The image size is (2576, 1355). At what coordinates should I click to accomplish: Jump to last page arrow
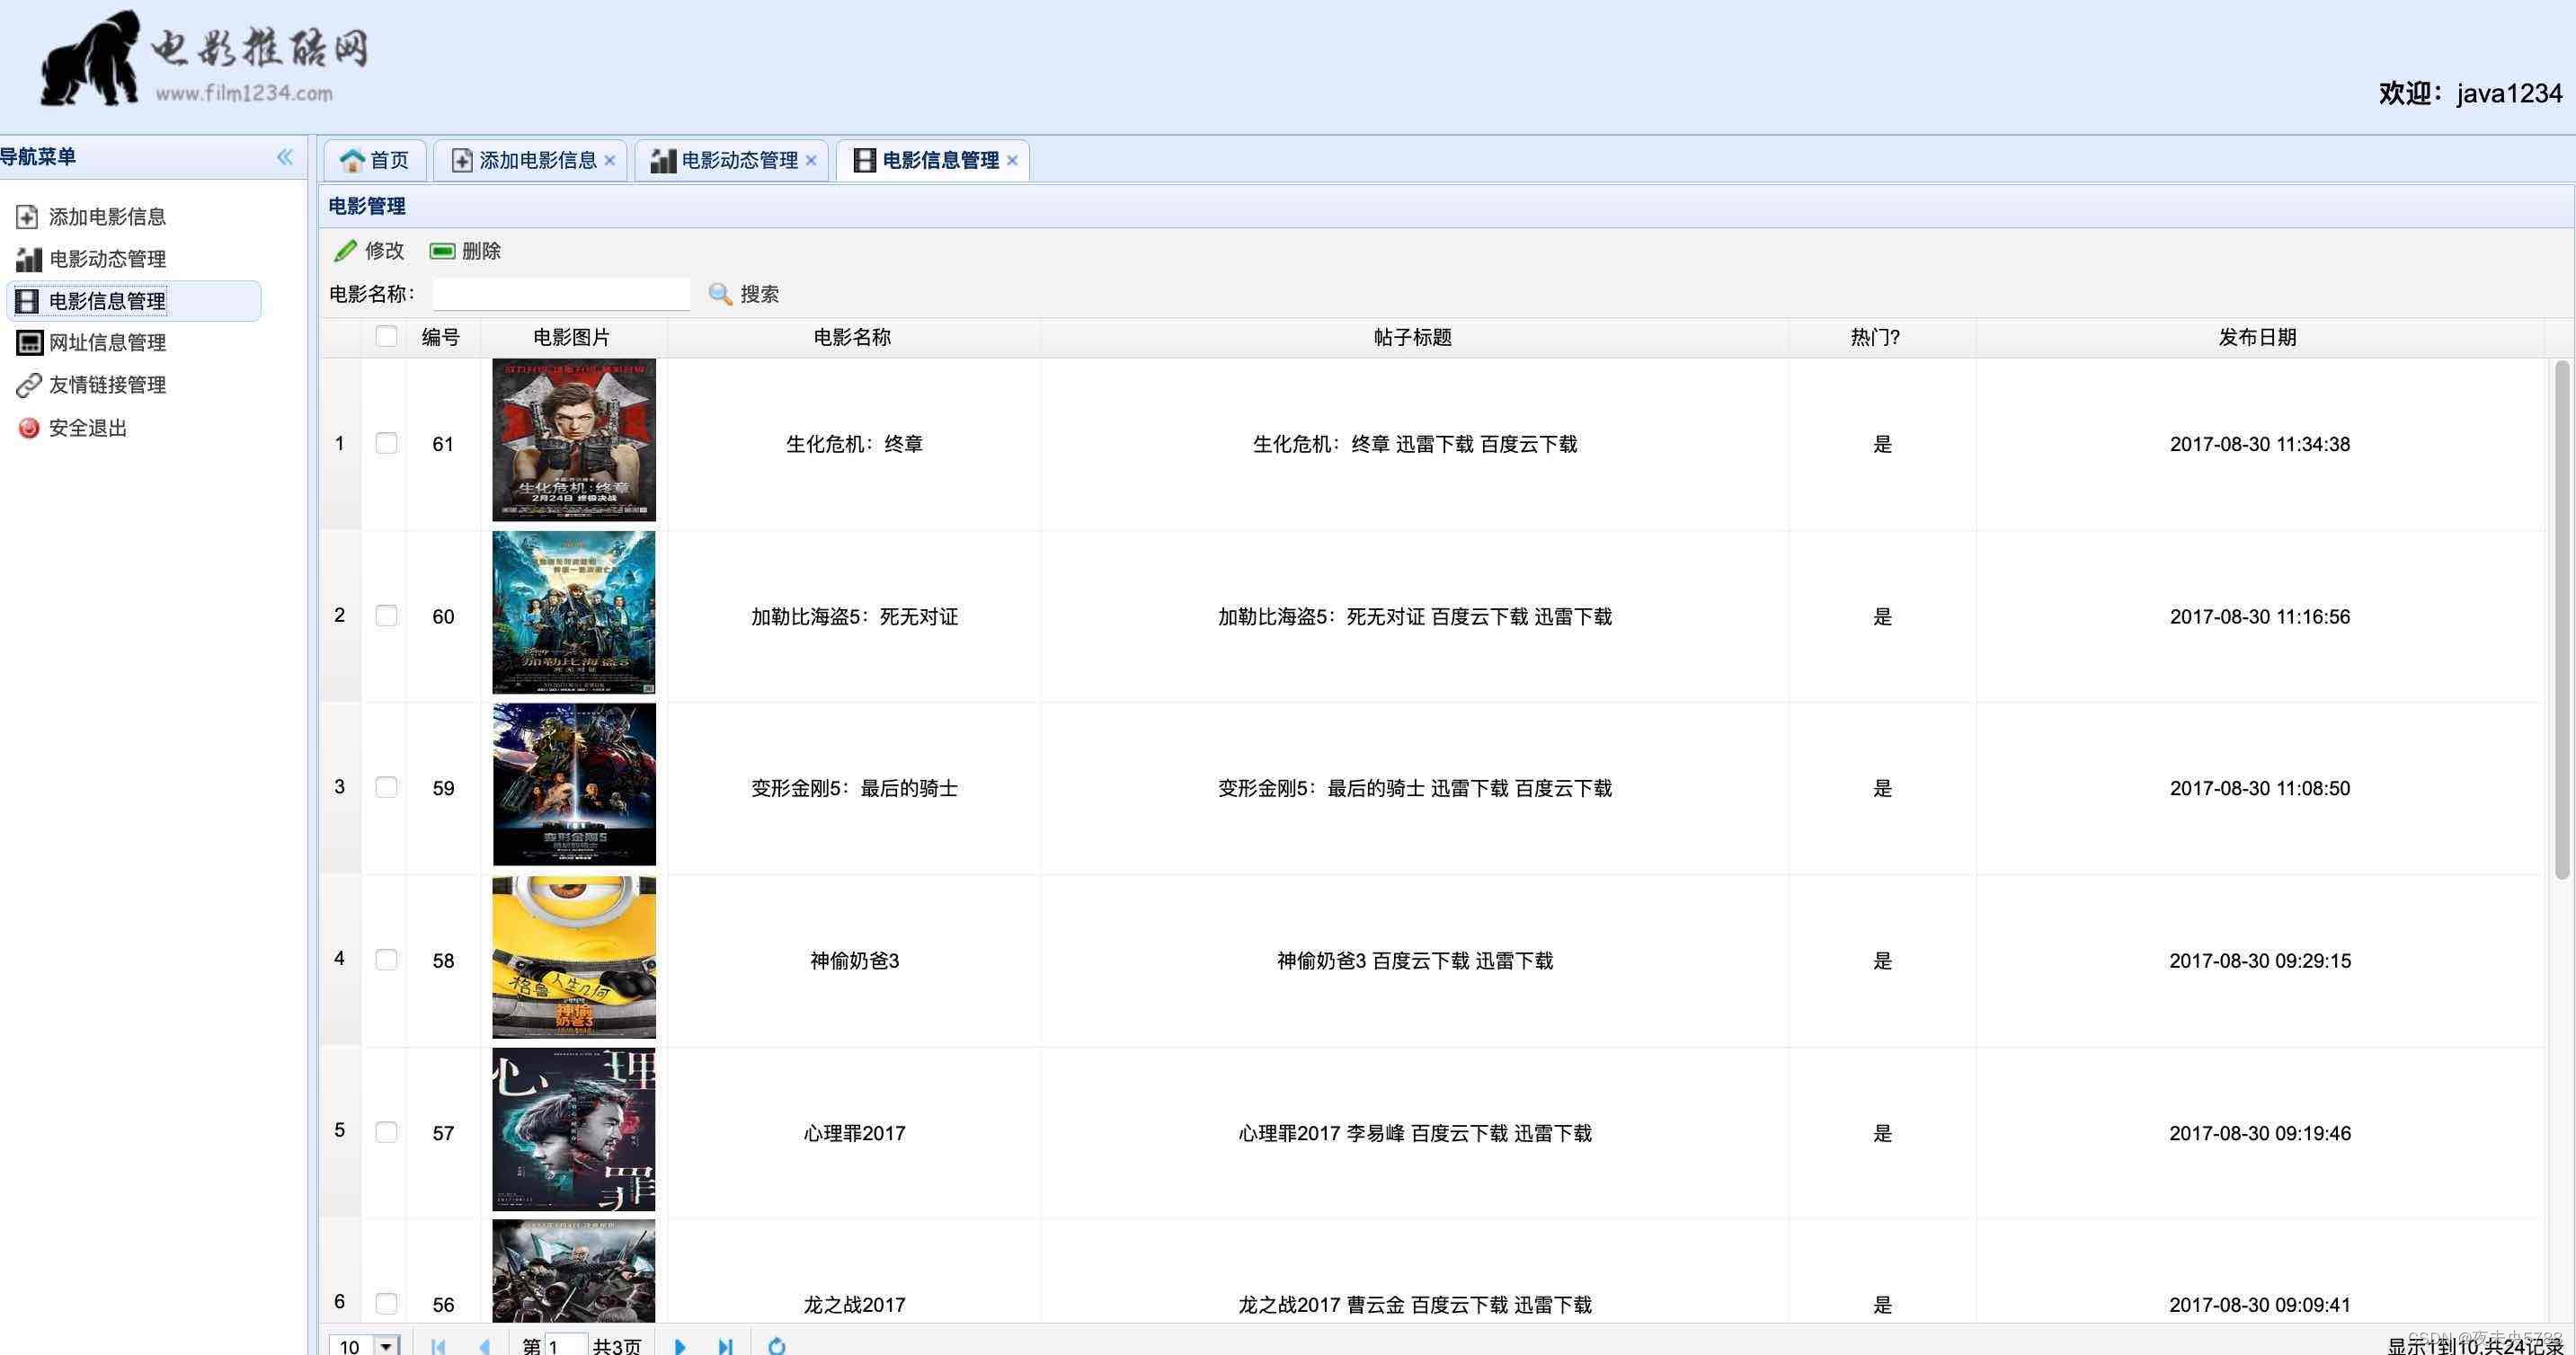coord(726,1346)
